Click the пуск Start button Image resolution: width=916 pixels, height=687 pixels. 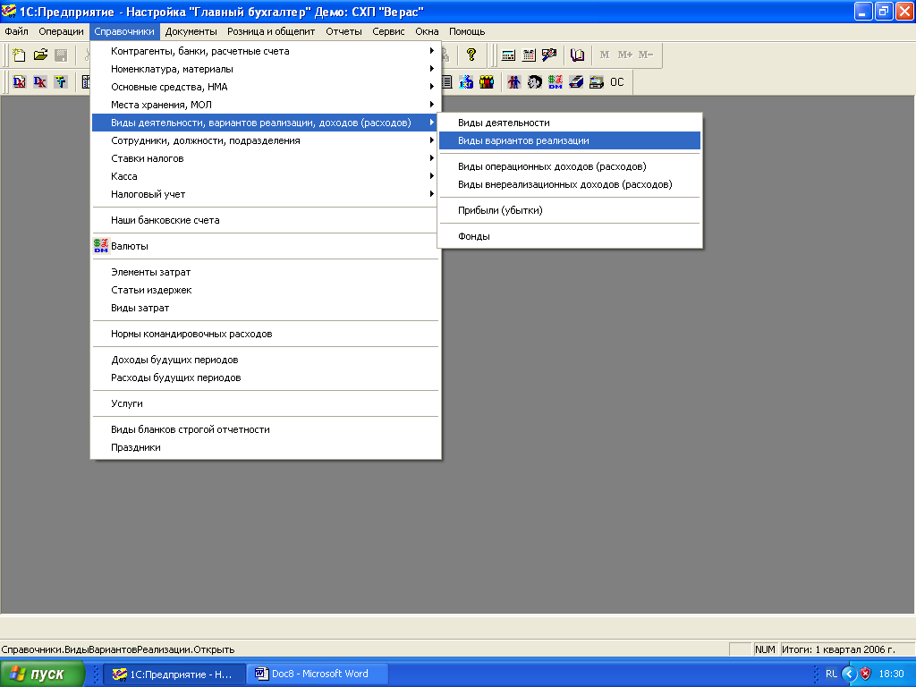[x=41, y=674]
